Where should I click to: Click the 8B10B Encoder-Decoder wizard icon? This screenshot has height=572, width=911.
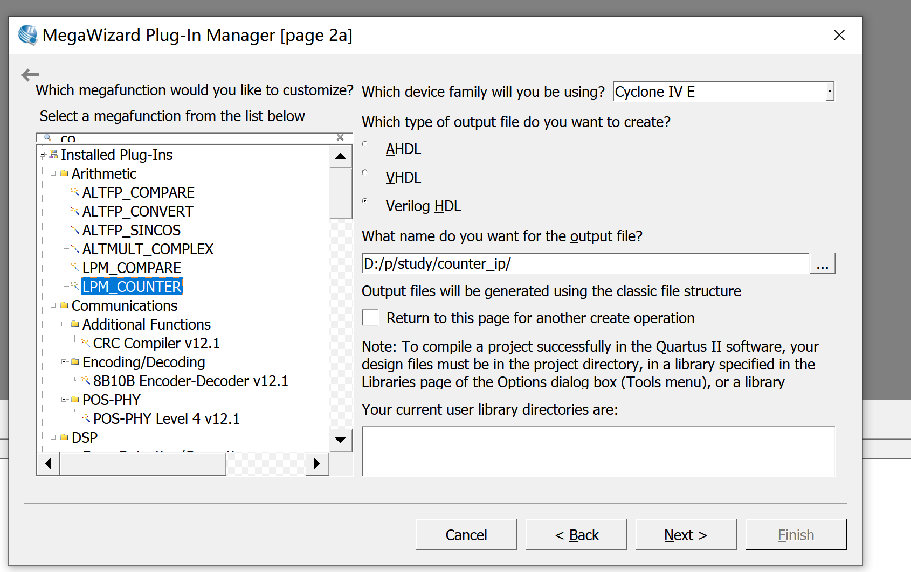tap(86, 381)
